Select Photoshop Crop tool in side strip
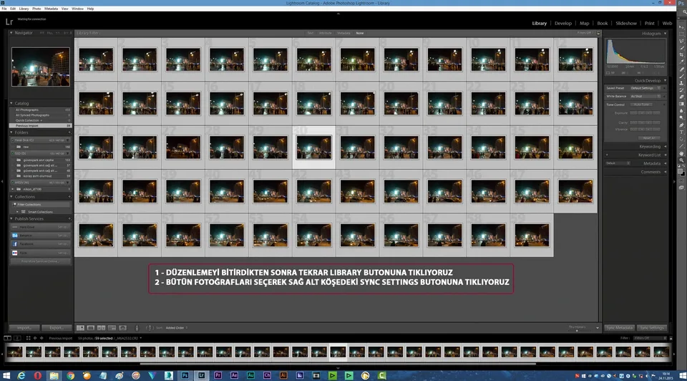Screen dimensions: 687x381 [x=681, y=55]
